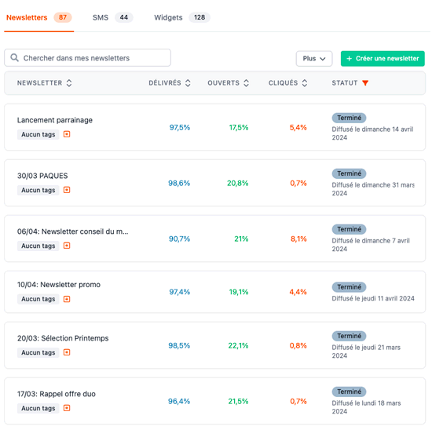Click Aucun tags for 30/03 PAQUES
This screenshot has width=432, height=430.
coord(38,190)
